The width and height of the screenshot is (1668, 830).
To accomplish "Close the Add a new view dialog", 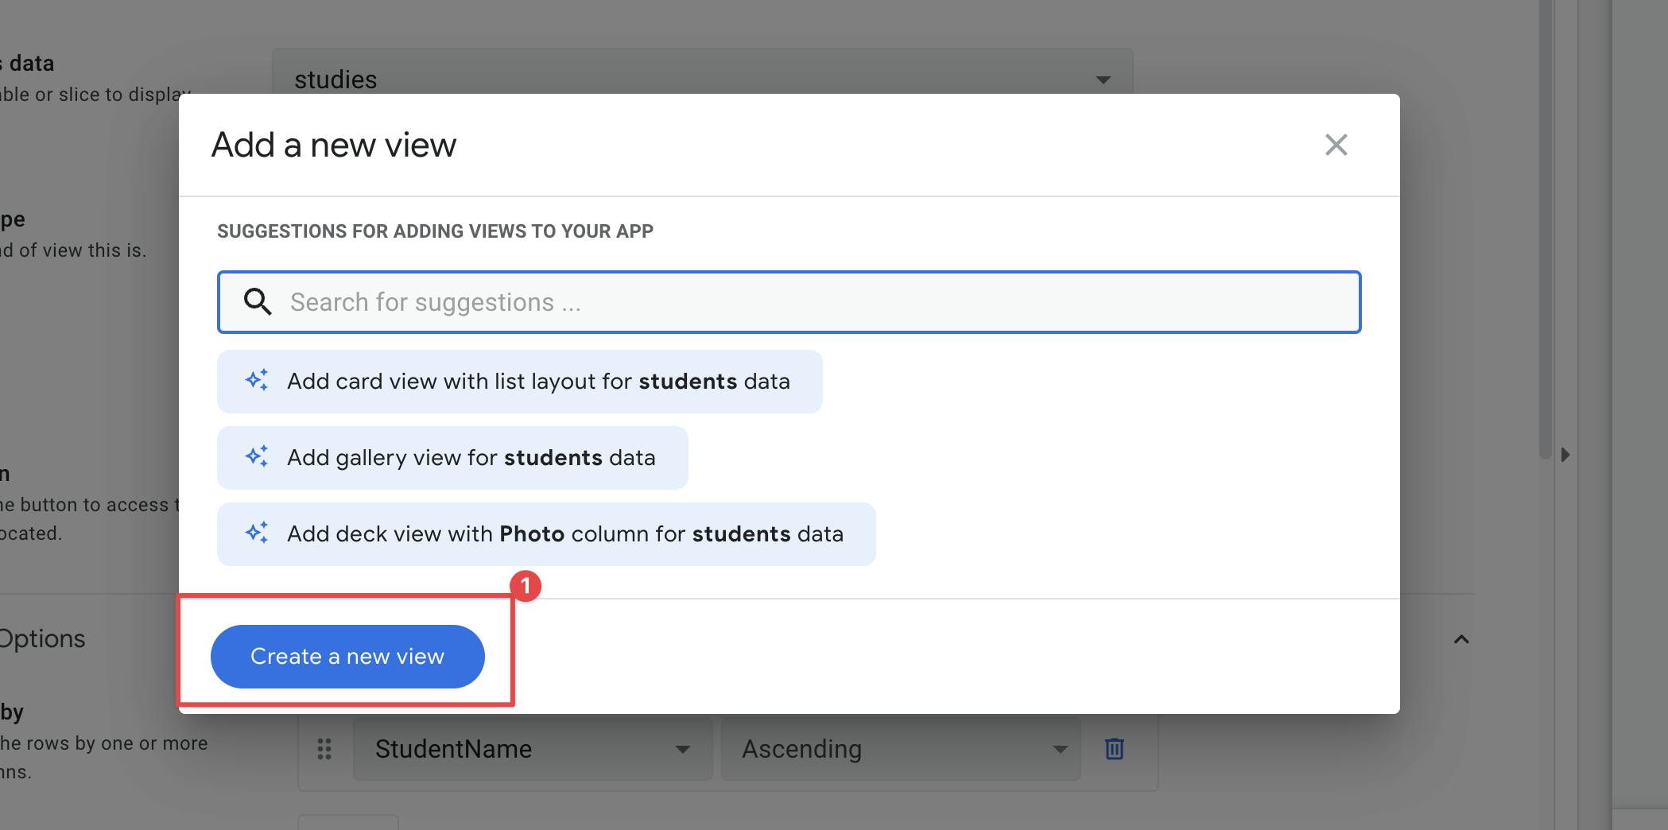I will (x=1336, y=145).
